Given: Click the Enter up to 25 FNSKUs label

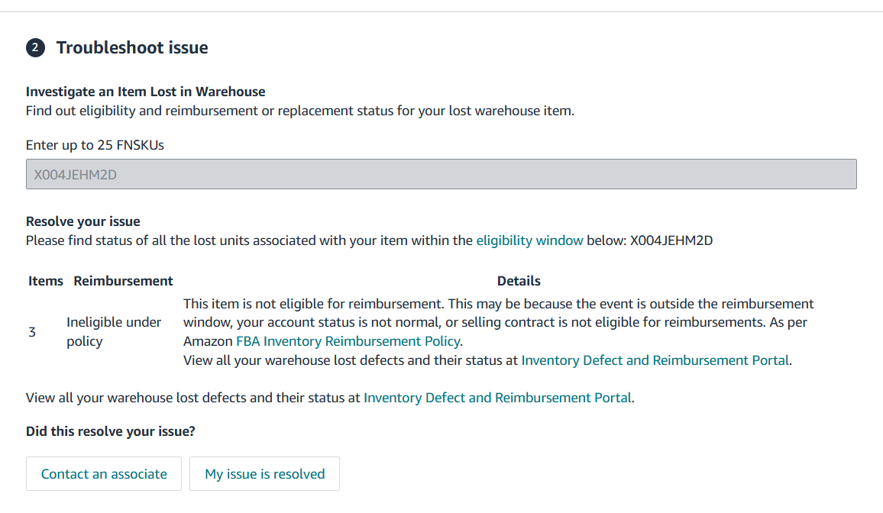Looking at the screenshot, I should (x=95, y=145).
